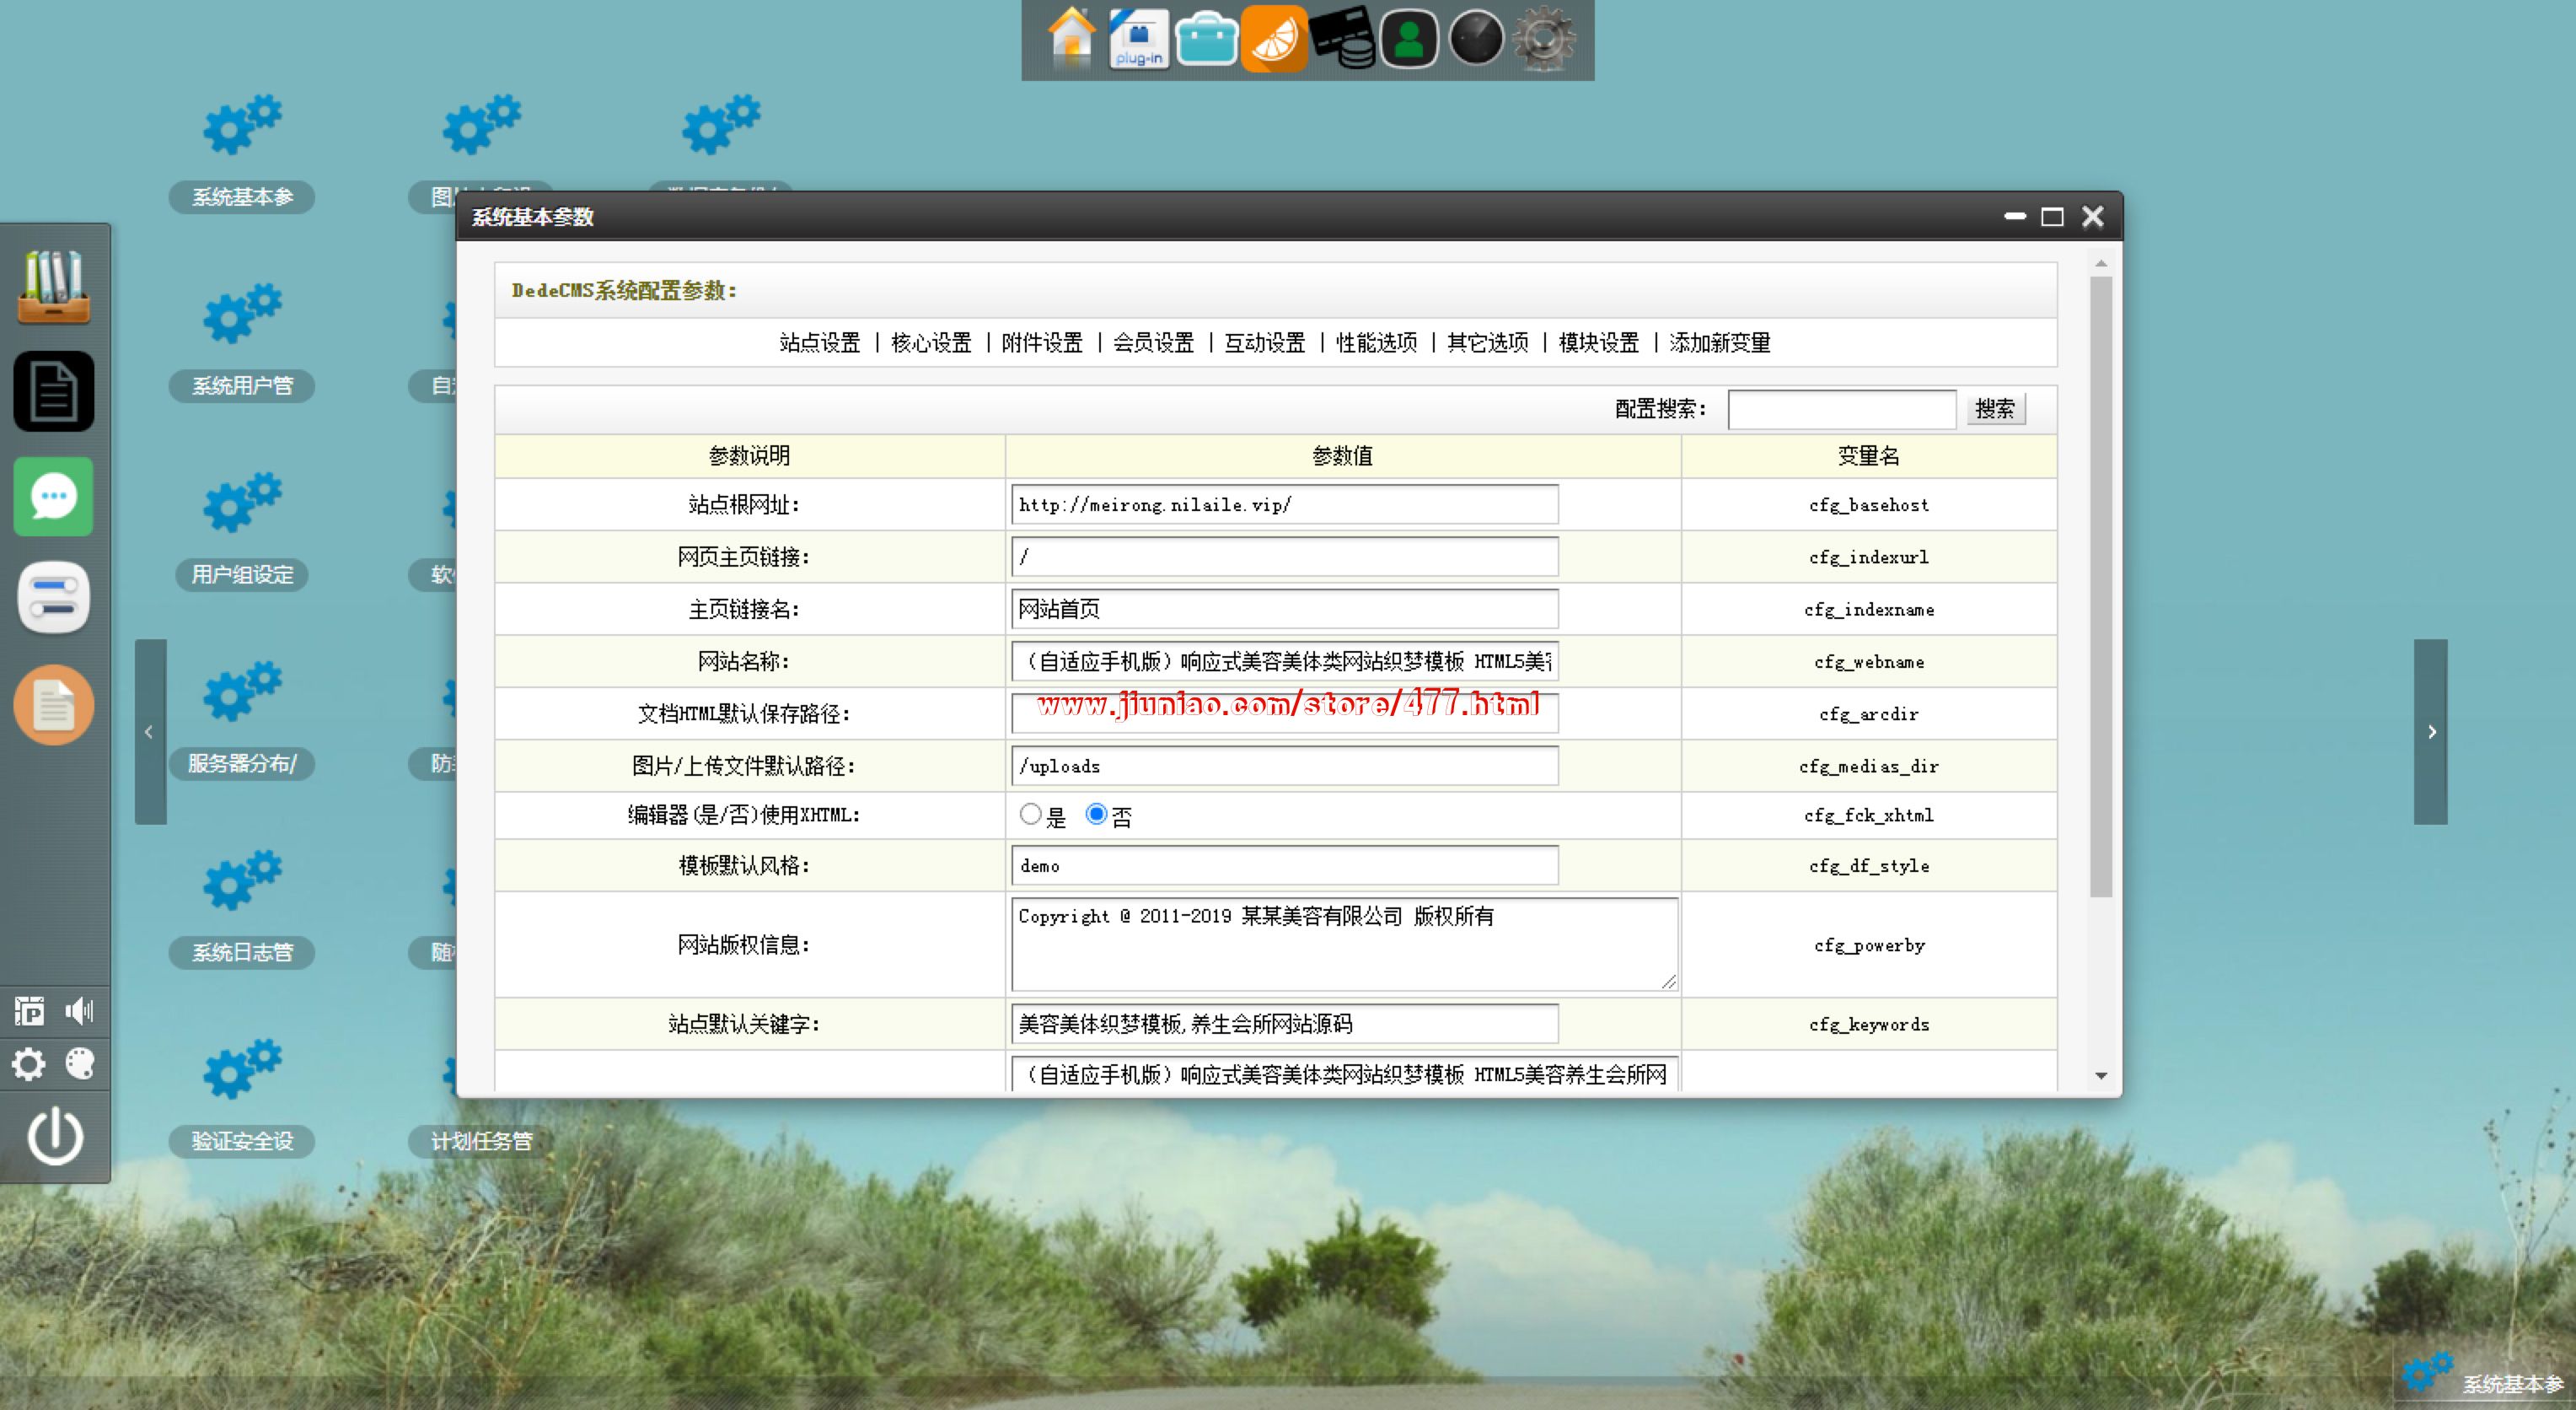Image resolution: width=2576 pixels, height=1410 pixels.
Task: Click the green chat bubble sidebar icon
Action: pyautogui.click(x=54, y=497)
